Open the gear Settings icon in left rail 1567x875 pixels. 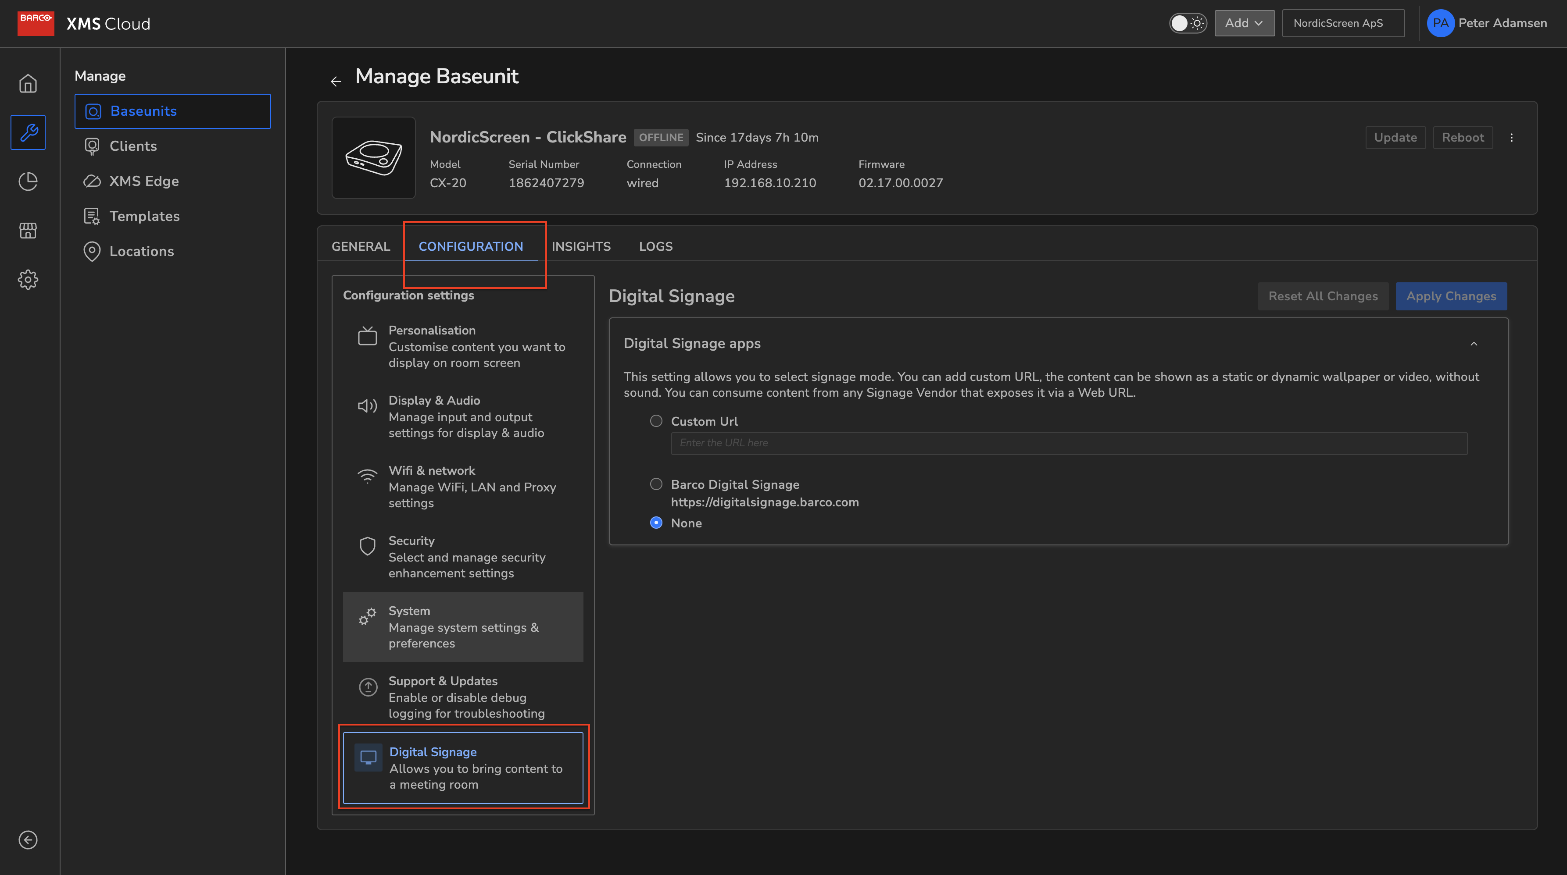[28, 280]
